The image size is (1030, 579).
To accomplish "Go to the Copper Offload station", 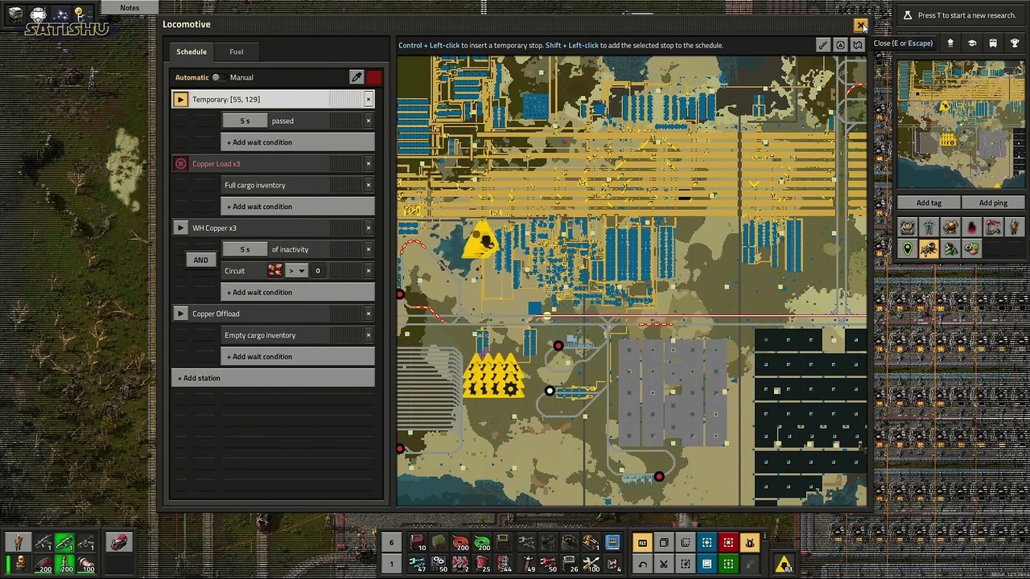I will [180, 314].
